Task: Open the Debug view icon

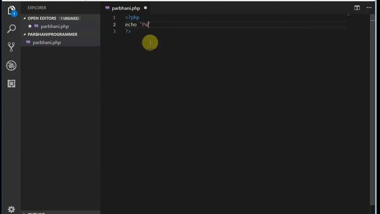Action: click(x=11, y=65)
